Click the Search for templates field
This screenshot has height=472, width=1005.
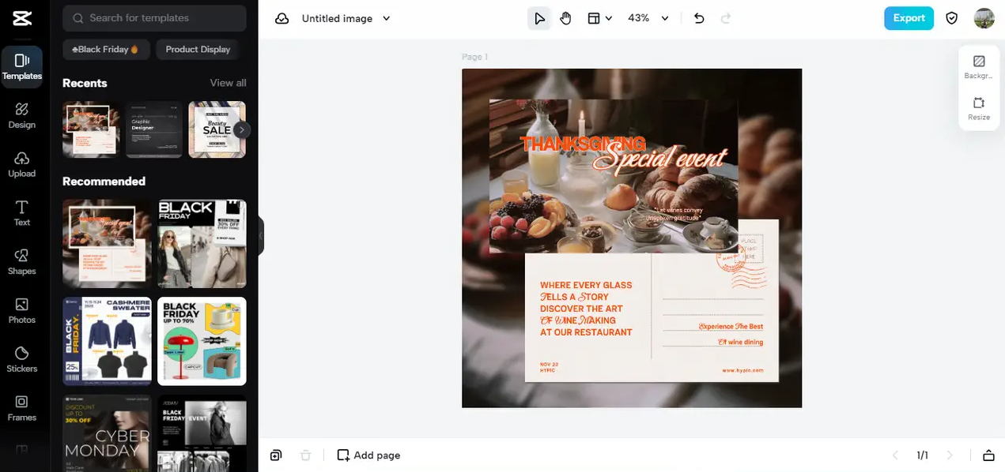point(154,17)
